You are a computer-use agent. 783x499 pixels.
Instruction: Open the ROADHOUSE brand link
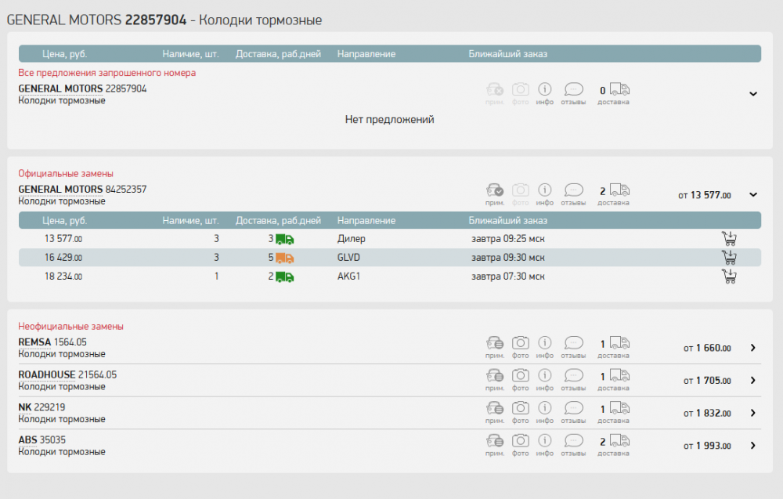pyautogui.click(x=47, y=374)
